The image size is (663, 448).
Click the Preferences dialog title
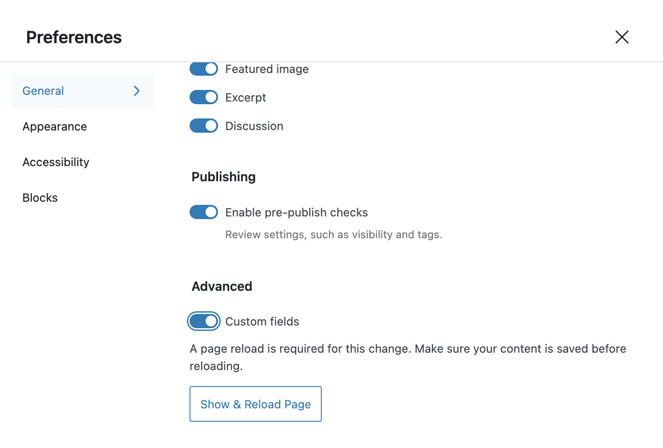point(73,37)
